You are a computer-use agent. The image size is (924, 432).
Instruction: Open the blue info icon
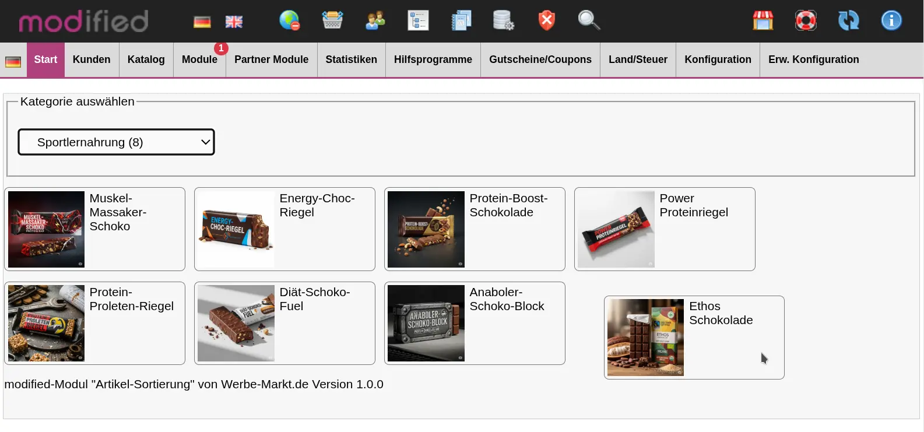click(891, 20)
